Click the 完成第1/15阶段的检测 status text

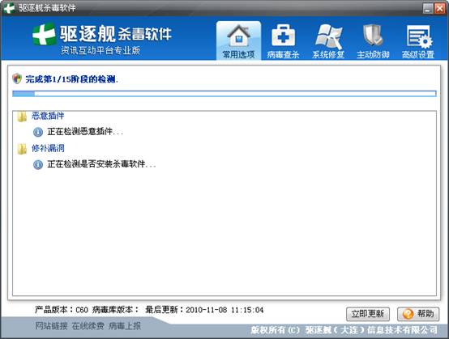pyautogui.click(x=71, y=79)
